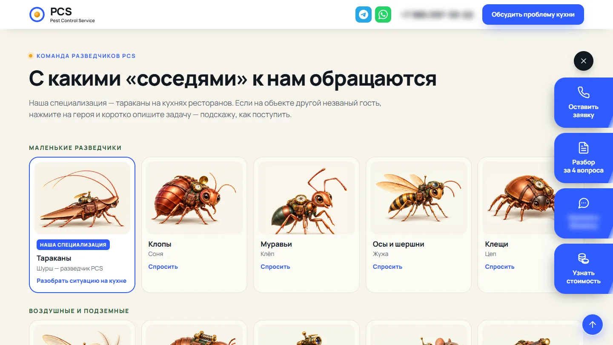613x345 pixels.
Task: Click the 'Pest Control Service' logo text
Action: 72,20
